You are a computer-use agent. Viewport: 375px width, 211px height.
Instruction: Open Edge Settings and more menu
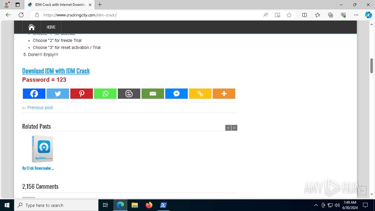pos(356,15)
